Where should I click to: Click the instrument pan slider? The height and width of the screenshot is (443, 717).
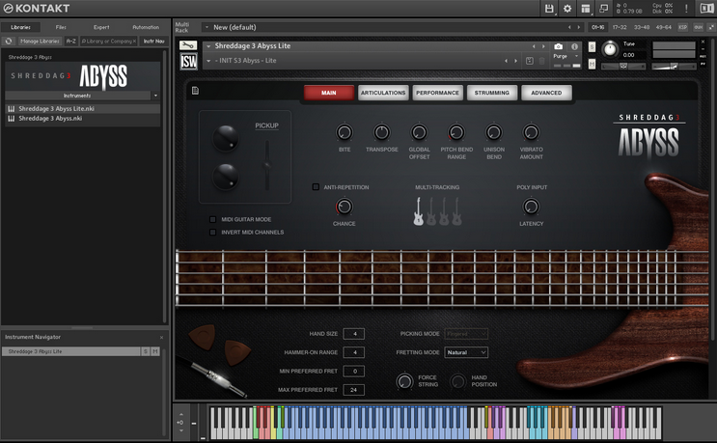[x=622, y=67]
